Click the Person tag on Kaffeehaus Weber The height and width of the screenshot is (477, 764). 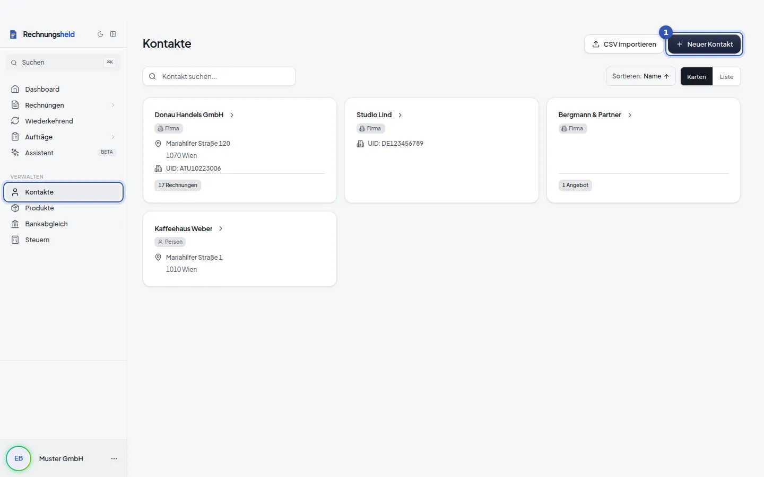(170, 242)
